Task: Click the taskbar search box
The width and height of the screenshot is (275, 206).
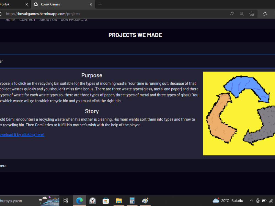Action: (x=29, y=201)
